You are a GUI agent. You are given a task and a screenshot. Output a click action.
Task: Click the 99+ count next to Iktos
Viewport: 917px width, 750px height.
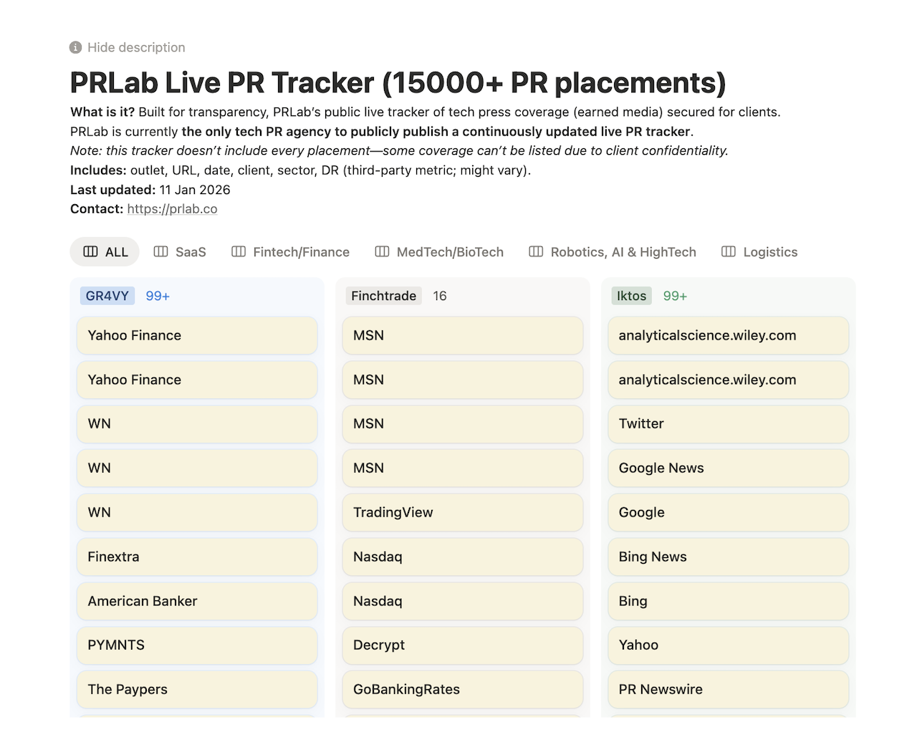[675, 296]
